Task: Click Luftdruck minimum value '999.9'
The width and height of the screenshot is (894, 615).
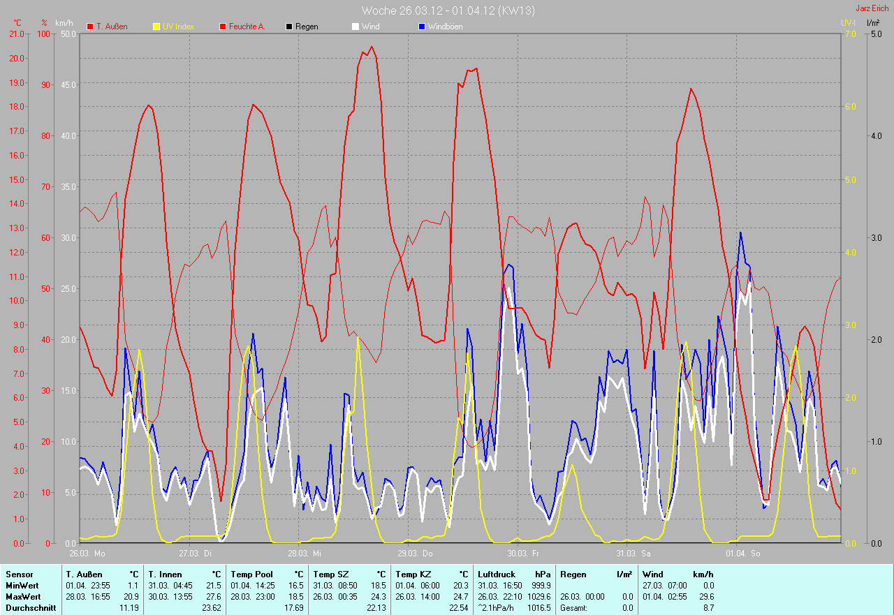Action: coord(541,585)
